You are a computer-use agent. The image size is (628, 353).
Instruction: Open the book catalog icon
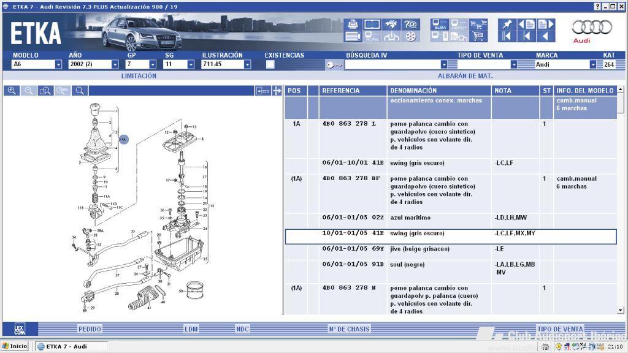coord(372,25)
